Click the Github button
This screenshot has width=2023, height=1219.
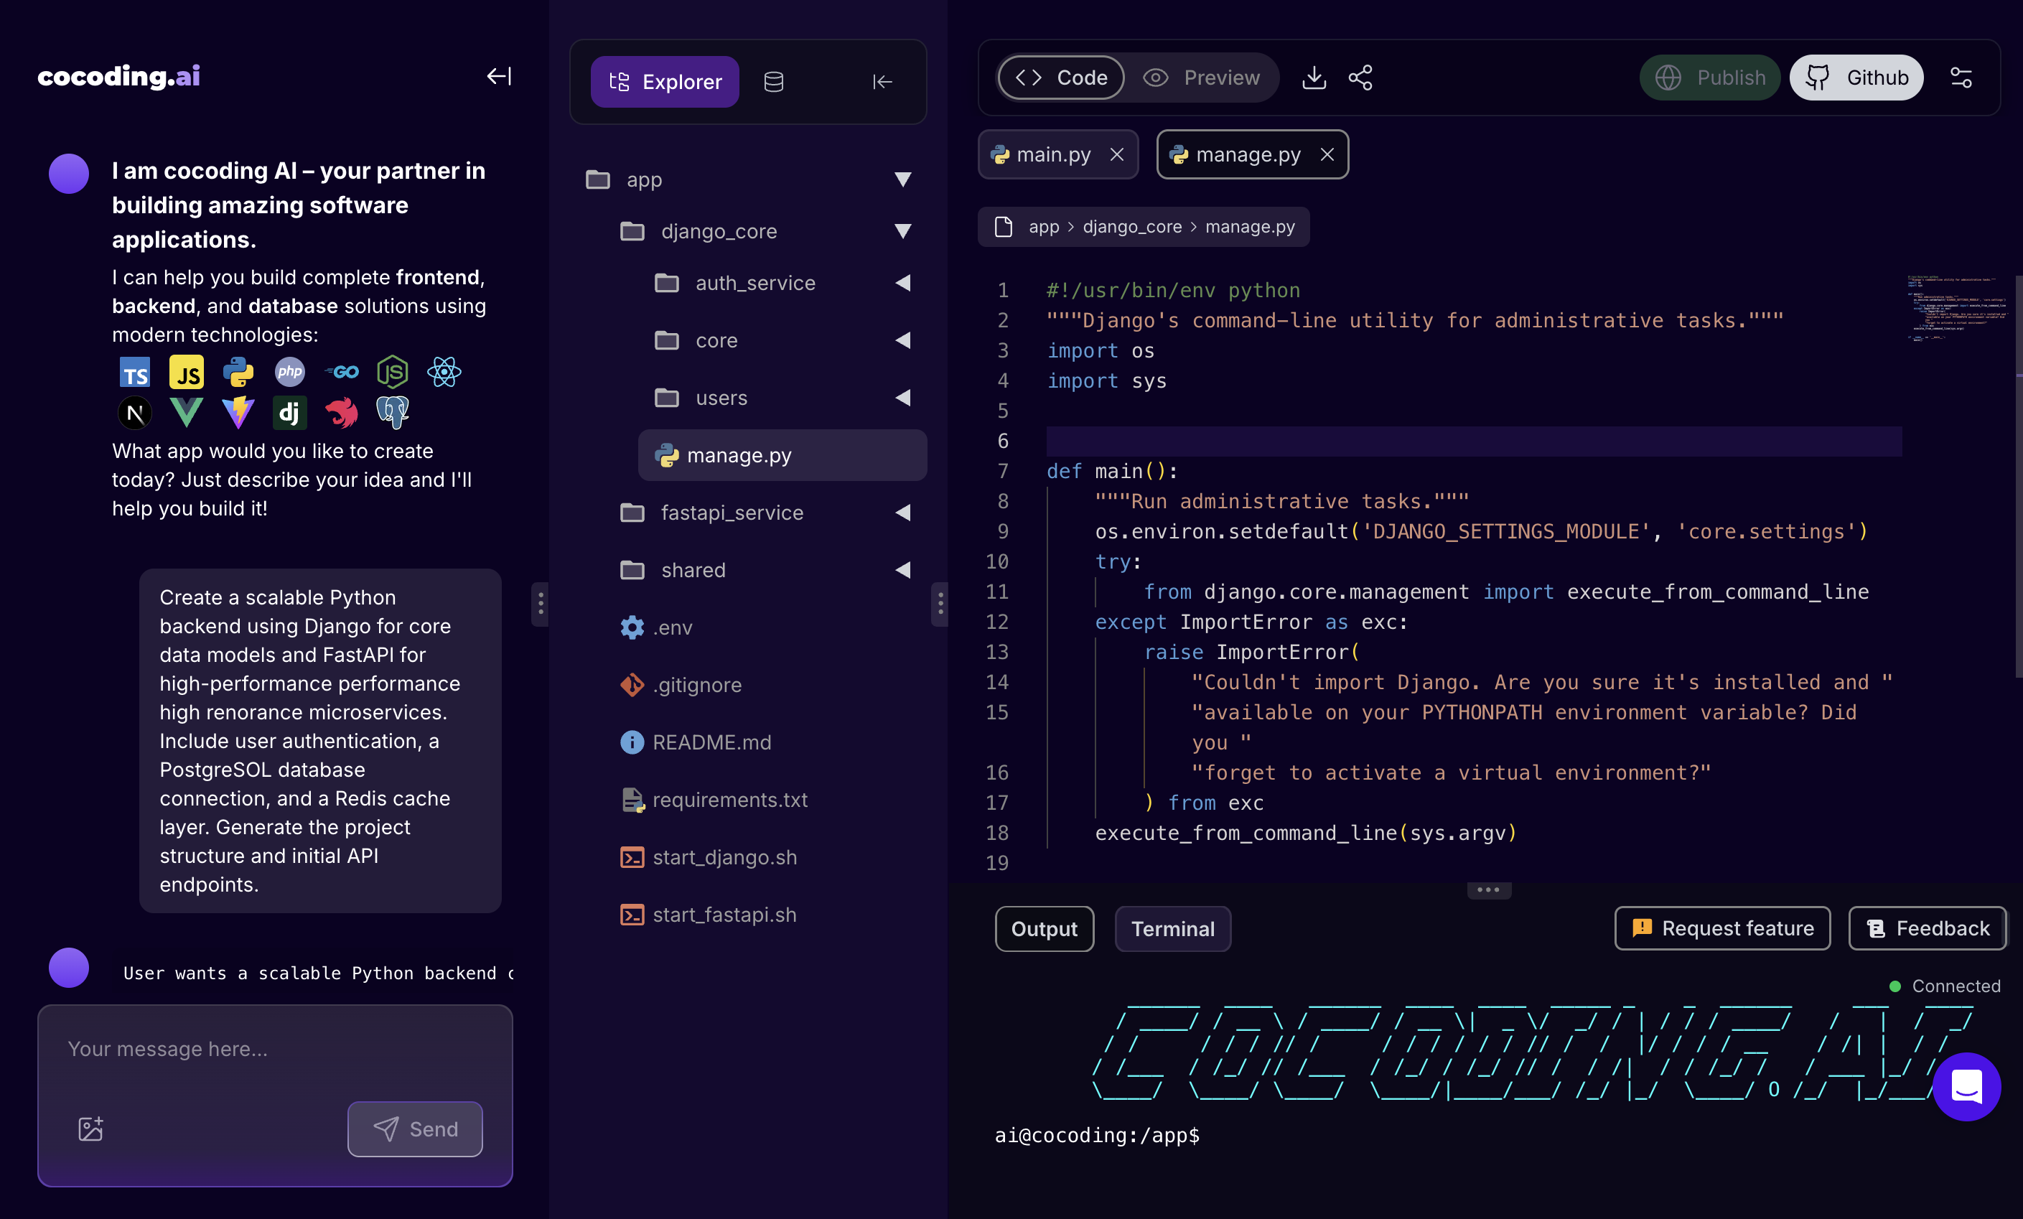tap(1856, 78)
